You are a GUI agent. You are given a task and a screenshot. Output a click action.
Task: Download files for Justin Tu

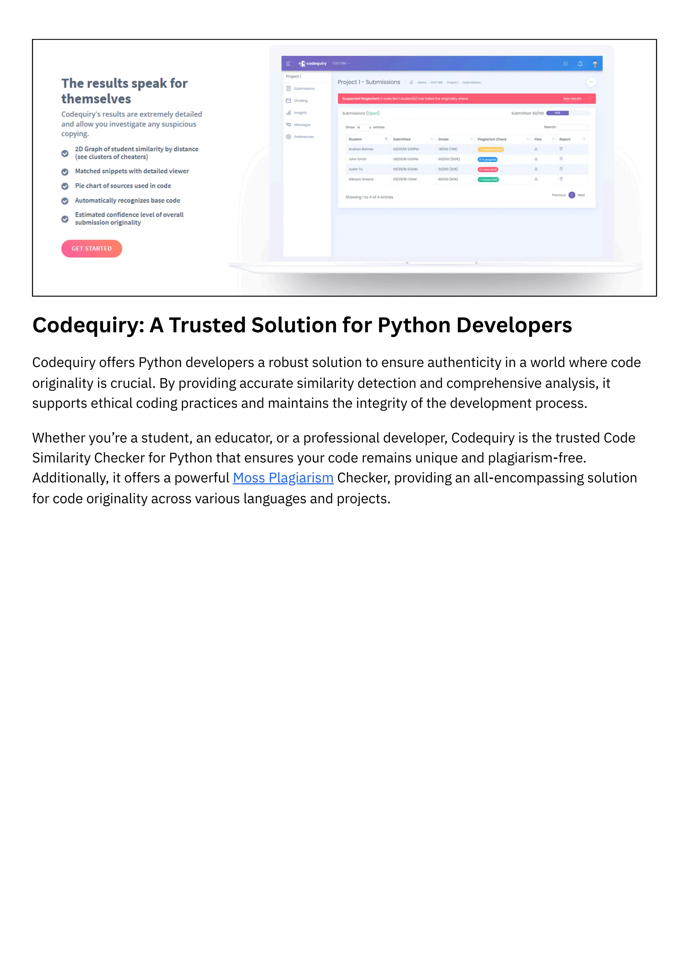point(536,169)
